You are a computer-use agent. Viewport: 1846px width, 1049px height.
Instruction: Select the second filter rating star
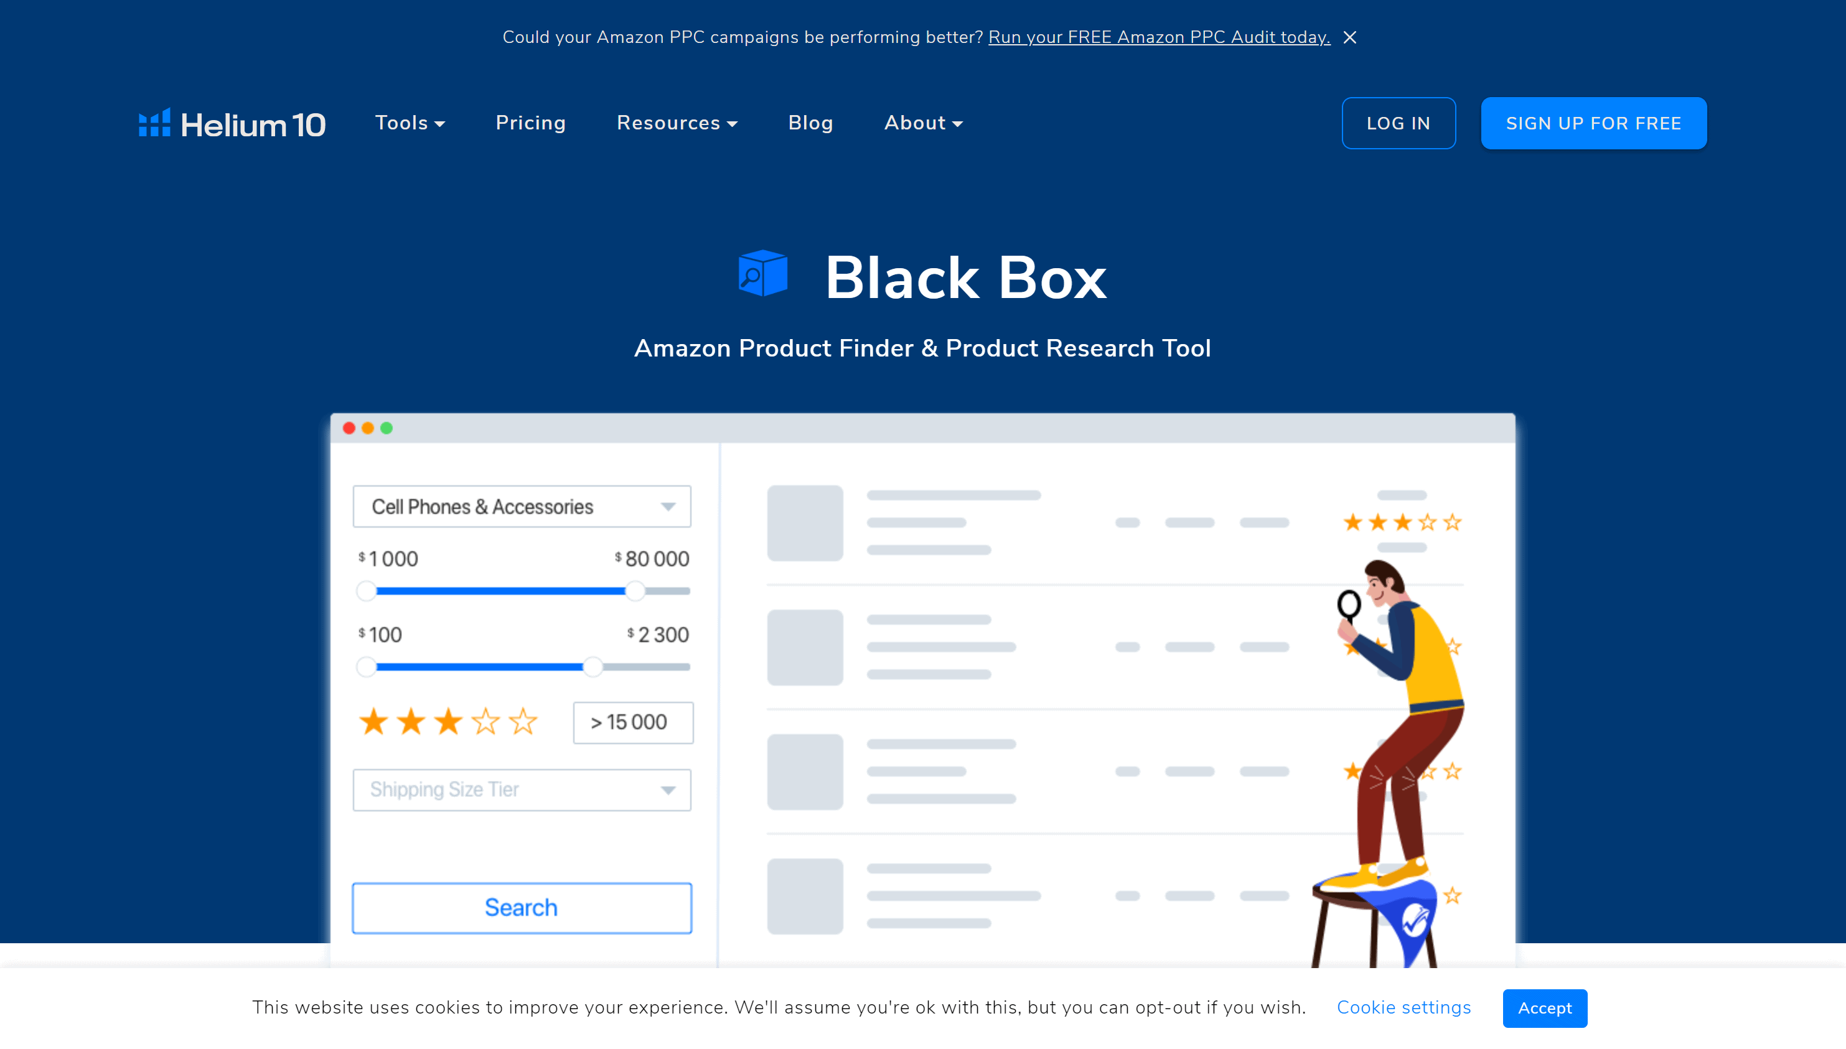click(x=411, y=721)
